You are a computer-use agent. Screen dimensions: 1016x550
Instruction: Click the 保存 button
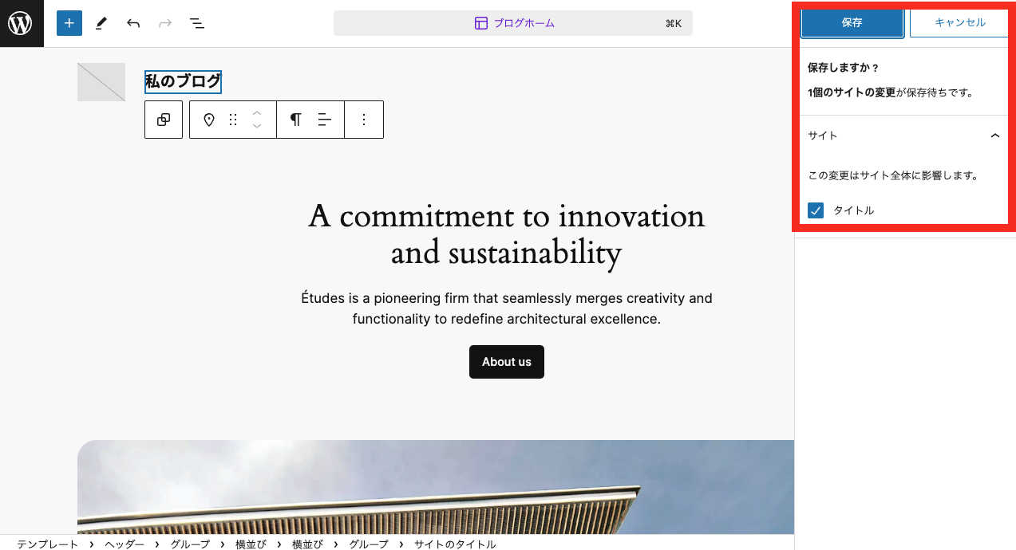[852, 22]
